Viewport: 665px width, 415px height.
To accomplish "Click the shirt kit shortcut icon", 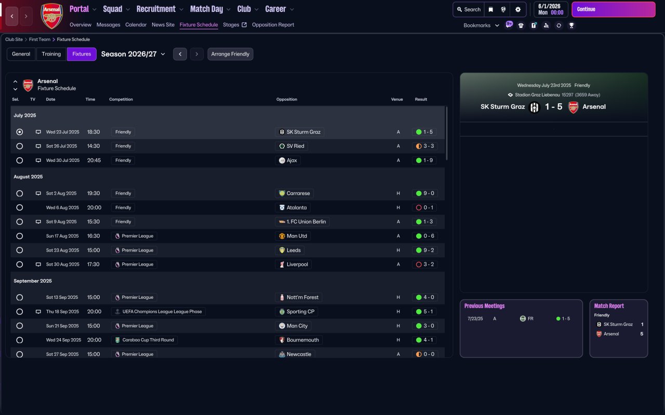I will pyautogui.click(x=521, y=25).
